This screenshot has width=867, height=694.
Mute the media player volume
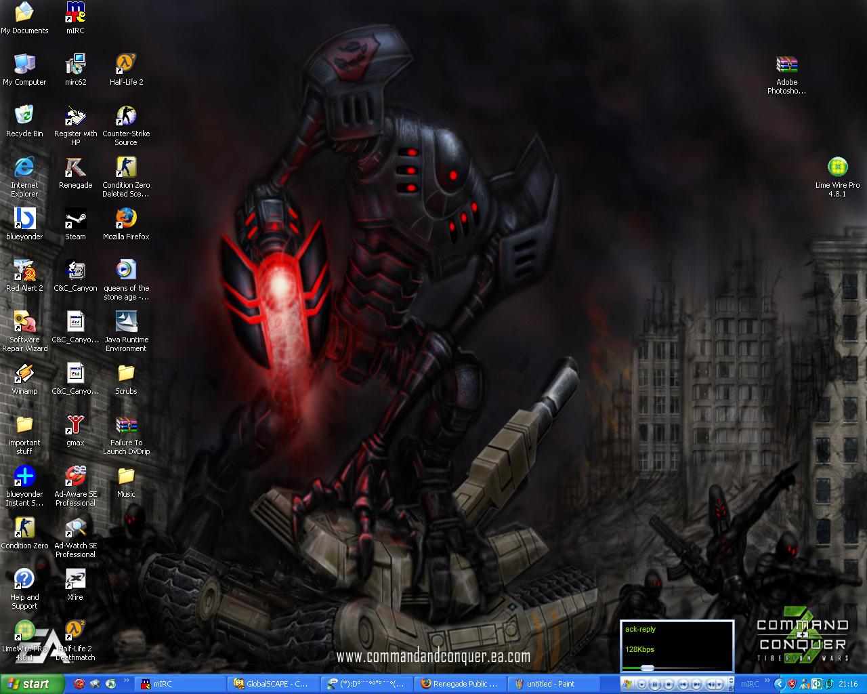click(x=710, y=685)
